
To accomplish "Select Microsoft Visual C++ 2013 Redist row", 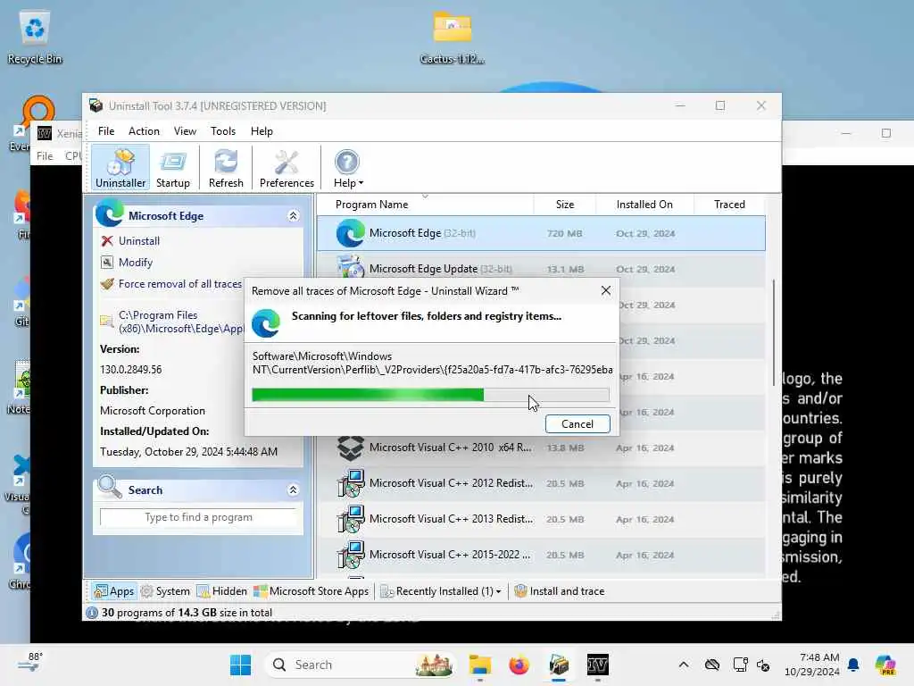I will click(541, 519).
